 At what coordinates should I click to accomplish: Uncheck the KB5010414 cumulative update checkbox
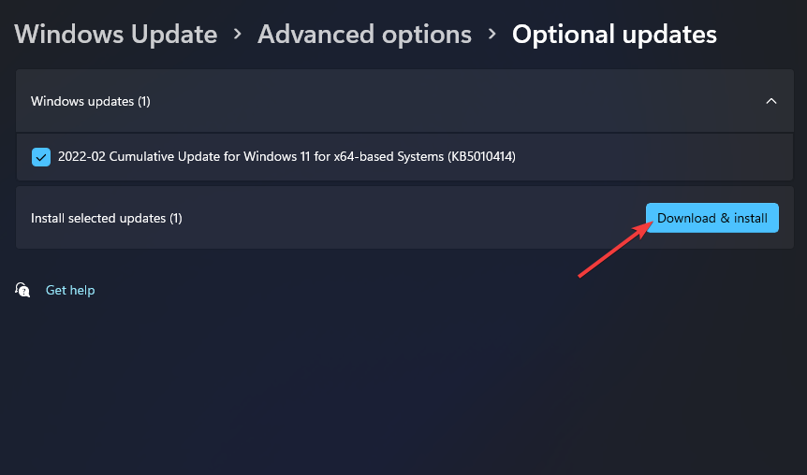click(41, 157)
